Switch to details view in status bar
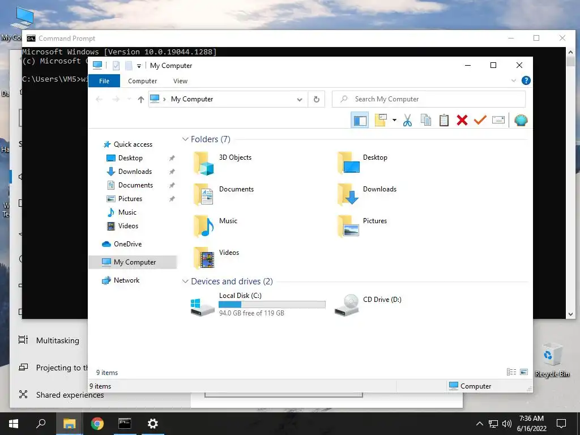The height and width of the screenshot is (435, 580). [x=511, y=372]
